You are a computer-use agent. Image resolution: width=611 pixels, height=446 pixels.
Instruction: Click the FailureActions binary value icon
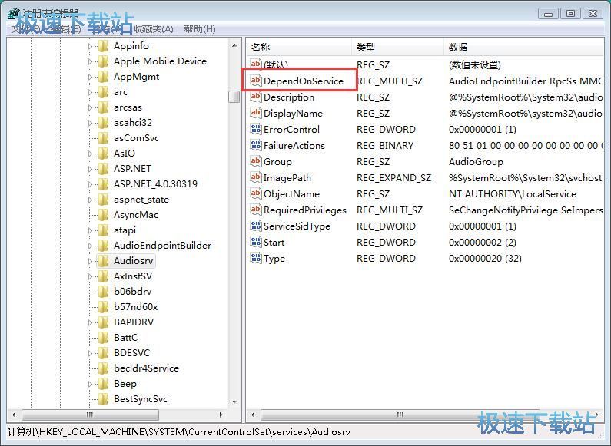click(x=256, y=145)
